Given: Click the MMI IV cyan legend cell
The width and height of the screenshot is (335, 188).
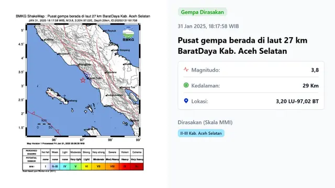Looking at the screenshot, I should tap(65, 167).
